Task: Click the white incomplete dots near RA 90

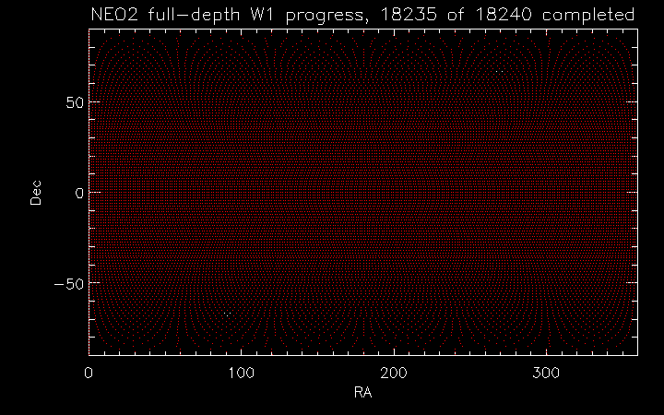Action: [227, 314]
